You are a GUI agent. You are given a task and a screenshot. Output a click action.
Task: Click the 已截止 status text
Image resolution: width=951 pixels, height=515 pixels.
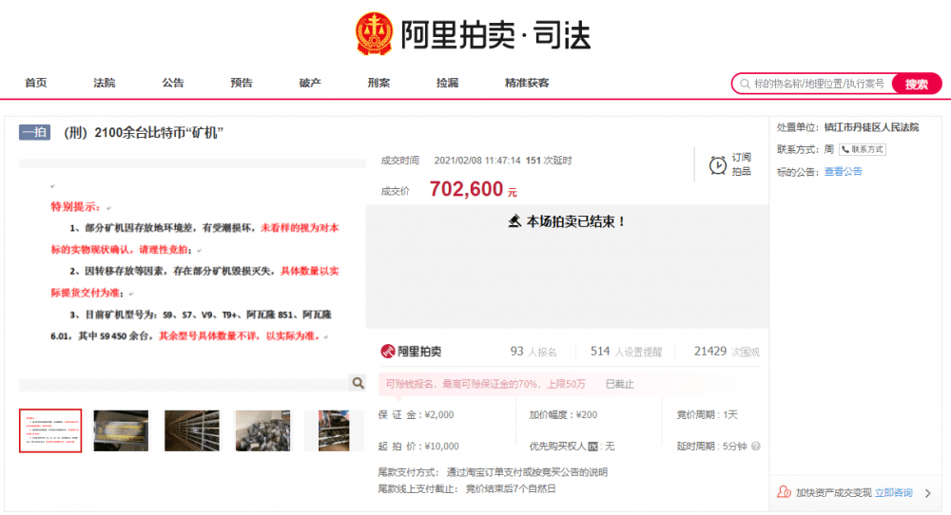[x=619, y=384]
